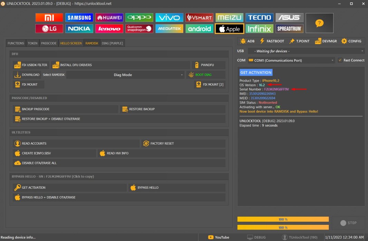The image size is (368, 241).
Task: Click FIX USBDK FILTER button
Action: coord(31,65)
